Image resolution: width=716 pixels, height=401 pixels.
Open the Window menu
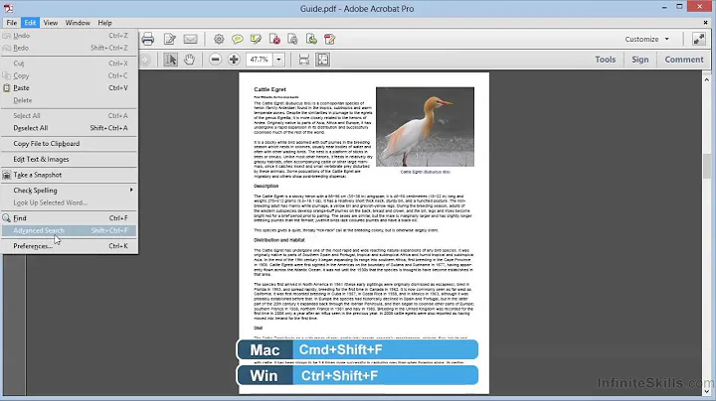(78, 23)
